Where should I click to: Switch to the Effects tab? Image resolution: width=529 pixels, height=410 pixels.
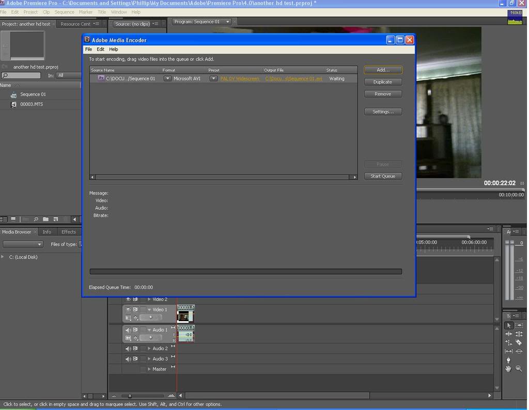pos(68,232)
